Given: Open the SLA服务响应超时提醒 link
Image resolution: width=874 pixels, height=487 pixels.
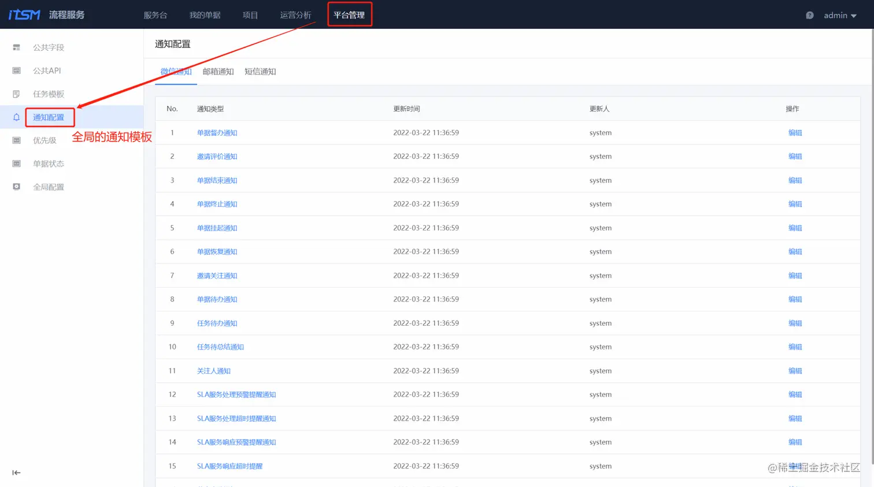Looking at the screenshot, I should [229, 466].
